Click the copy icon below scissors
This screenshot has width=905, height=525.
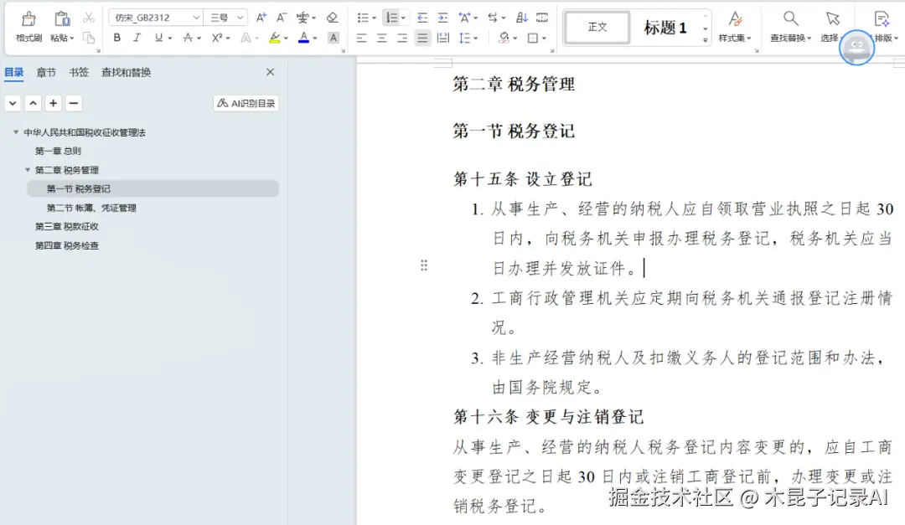88,38
